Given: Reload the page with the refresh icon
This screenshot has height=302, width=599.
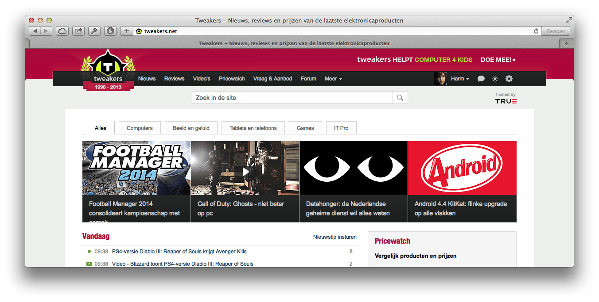Looking at the screenshot, I should pyautogui.click(x=536, y=31).
